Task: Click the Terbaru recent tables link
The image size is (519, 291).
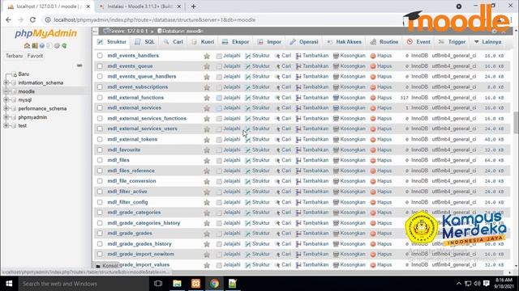Action: coord(15,56)
